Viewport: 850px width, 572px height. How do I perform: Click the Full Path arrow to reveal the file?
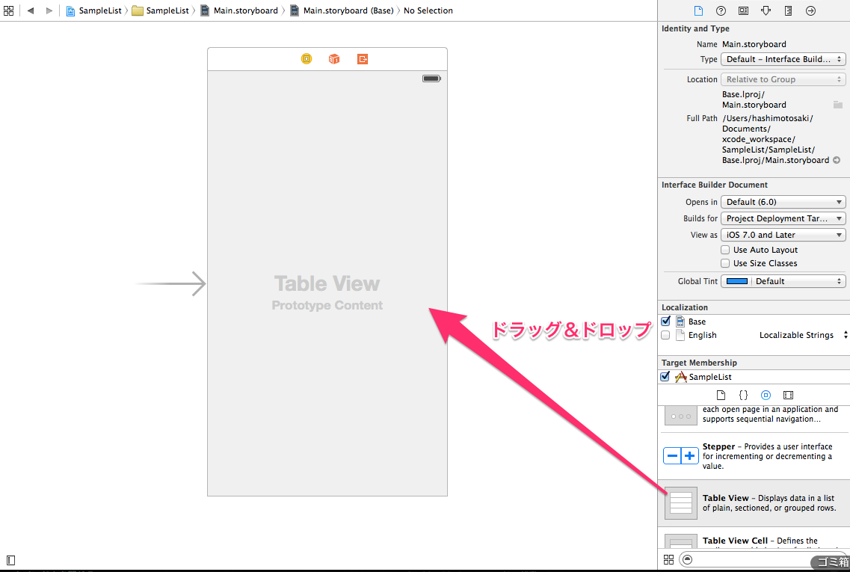[837, 159]
